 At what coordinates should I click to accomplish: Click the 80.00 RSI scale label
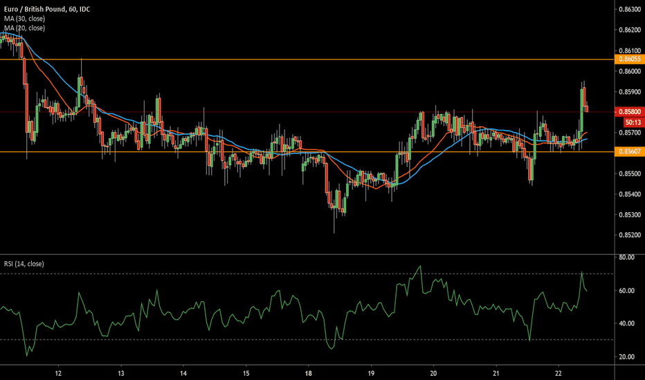(x=627, y=257)
